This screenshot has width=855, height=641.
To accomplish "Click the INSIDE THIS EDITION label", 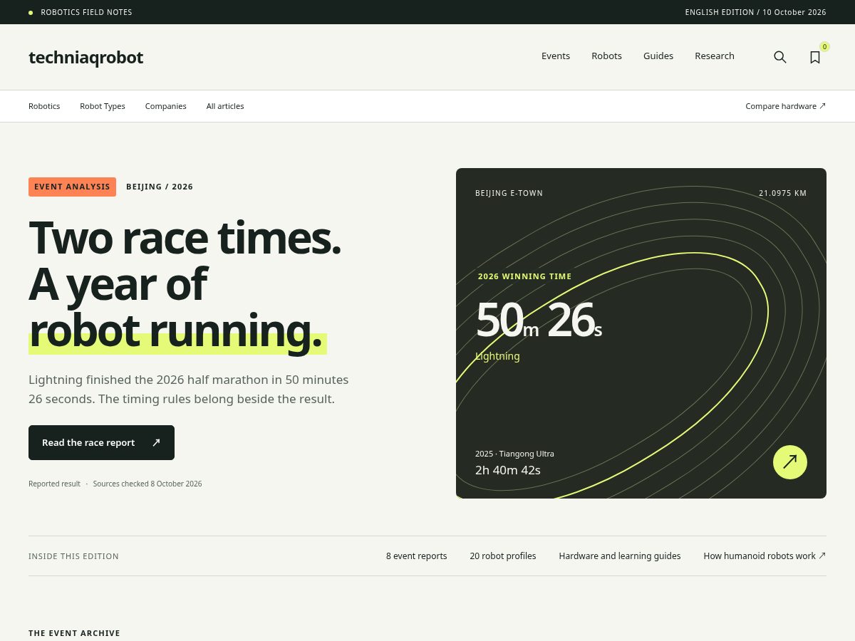I will click(x=73, y=556).
